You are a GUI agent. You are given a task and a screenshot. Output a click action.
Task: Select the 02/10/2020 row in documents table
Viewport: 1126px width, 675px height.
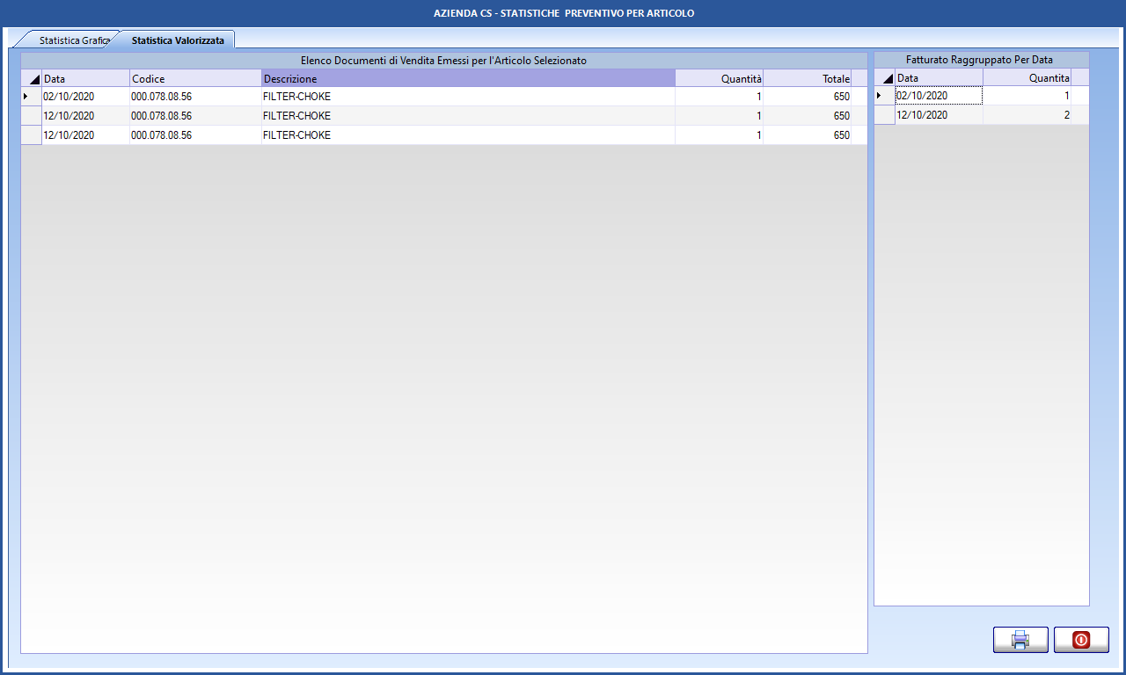[444, 97]
